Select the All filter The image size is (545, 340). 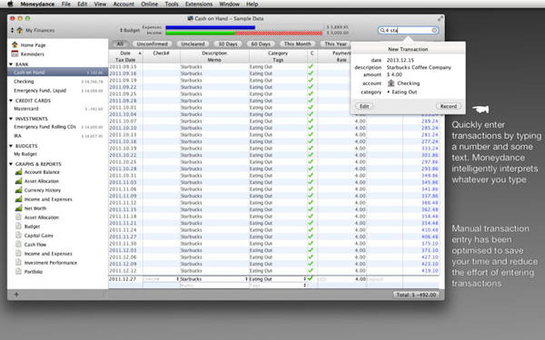click(120, 44)
